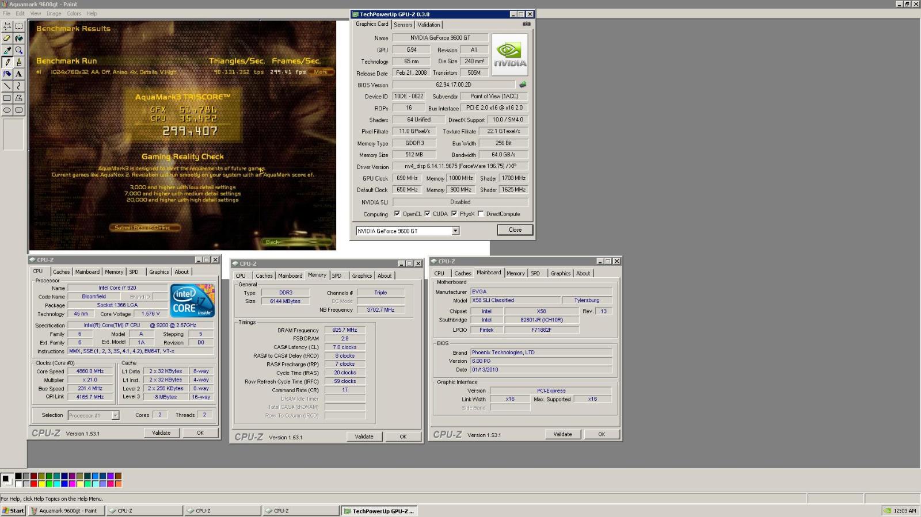Click the motherboard model X58 SLI Classified

click(515, 300)
